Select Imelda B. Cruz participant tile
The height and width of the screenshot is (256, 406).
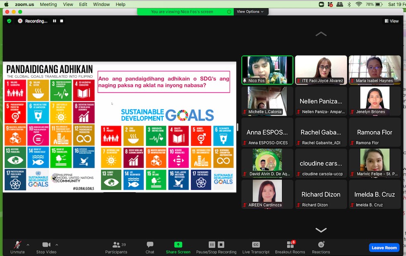point(374,194)
